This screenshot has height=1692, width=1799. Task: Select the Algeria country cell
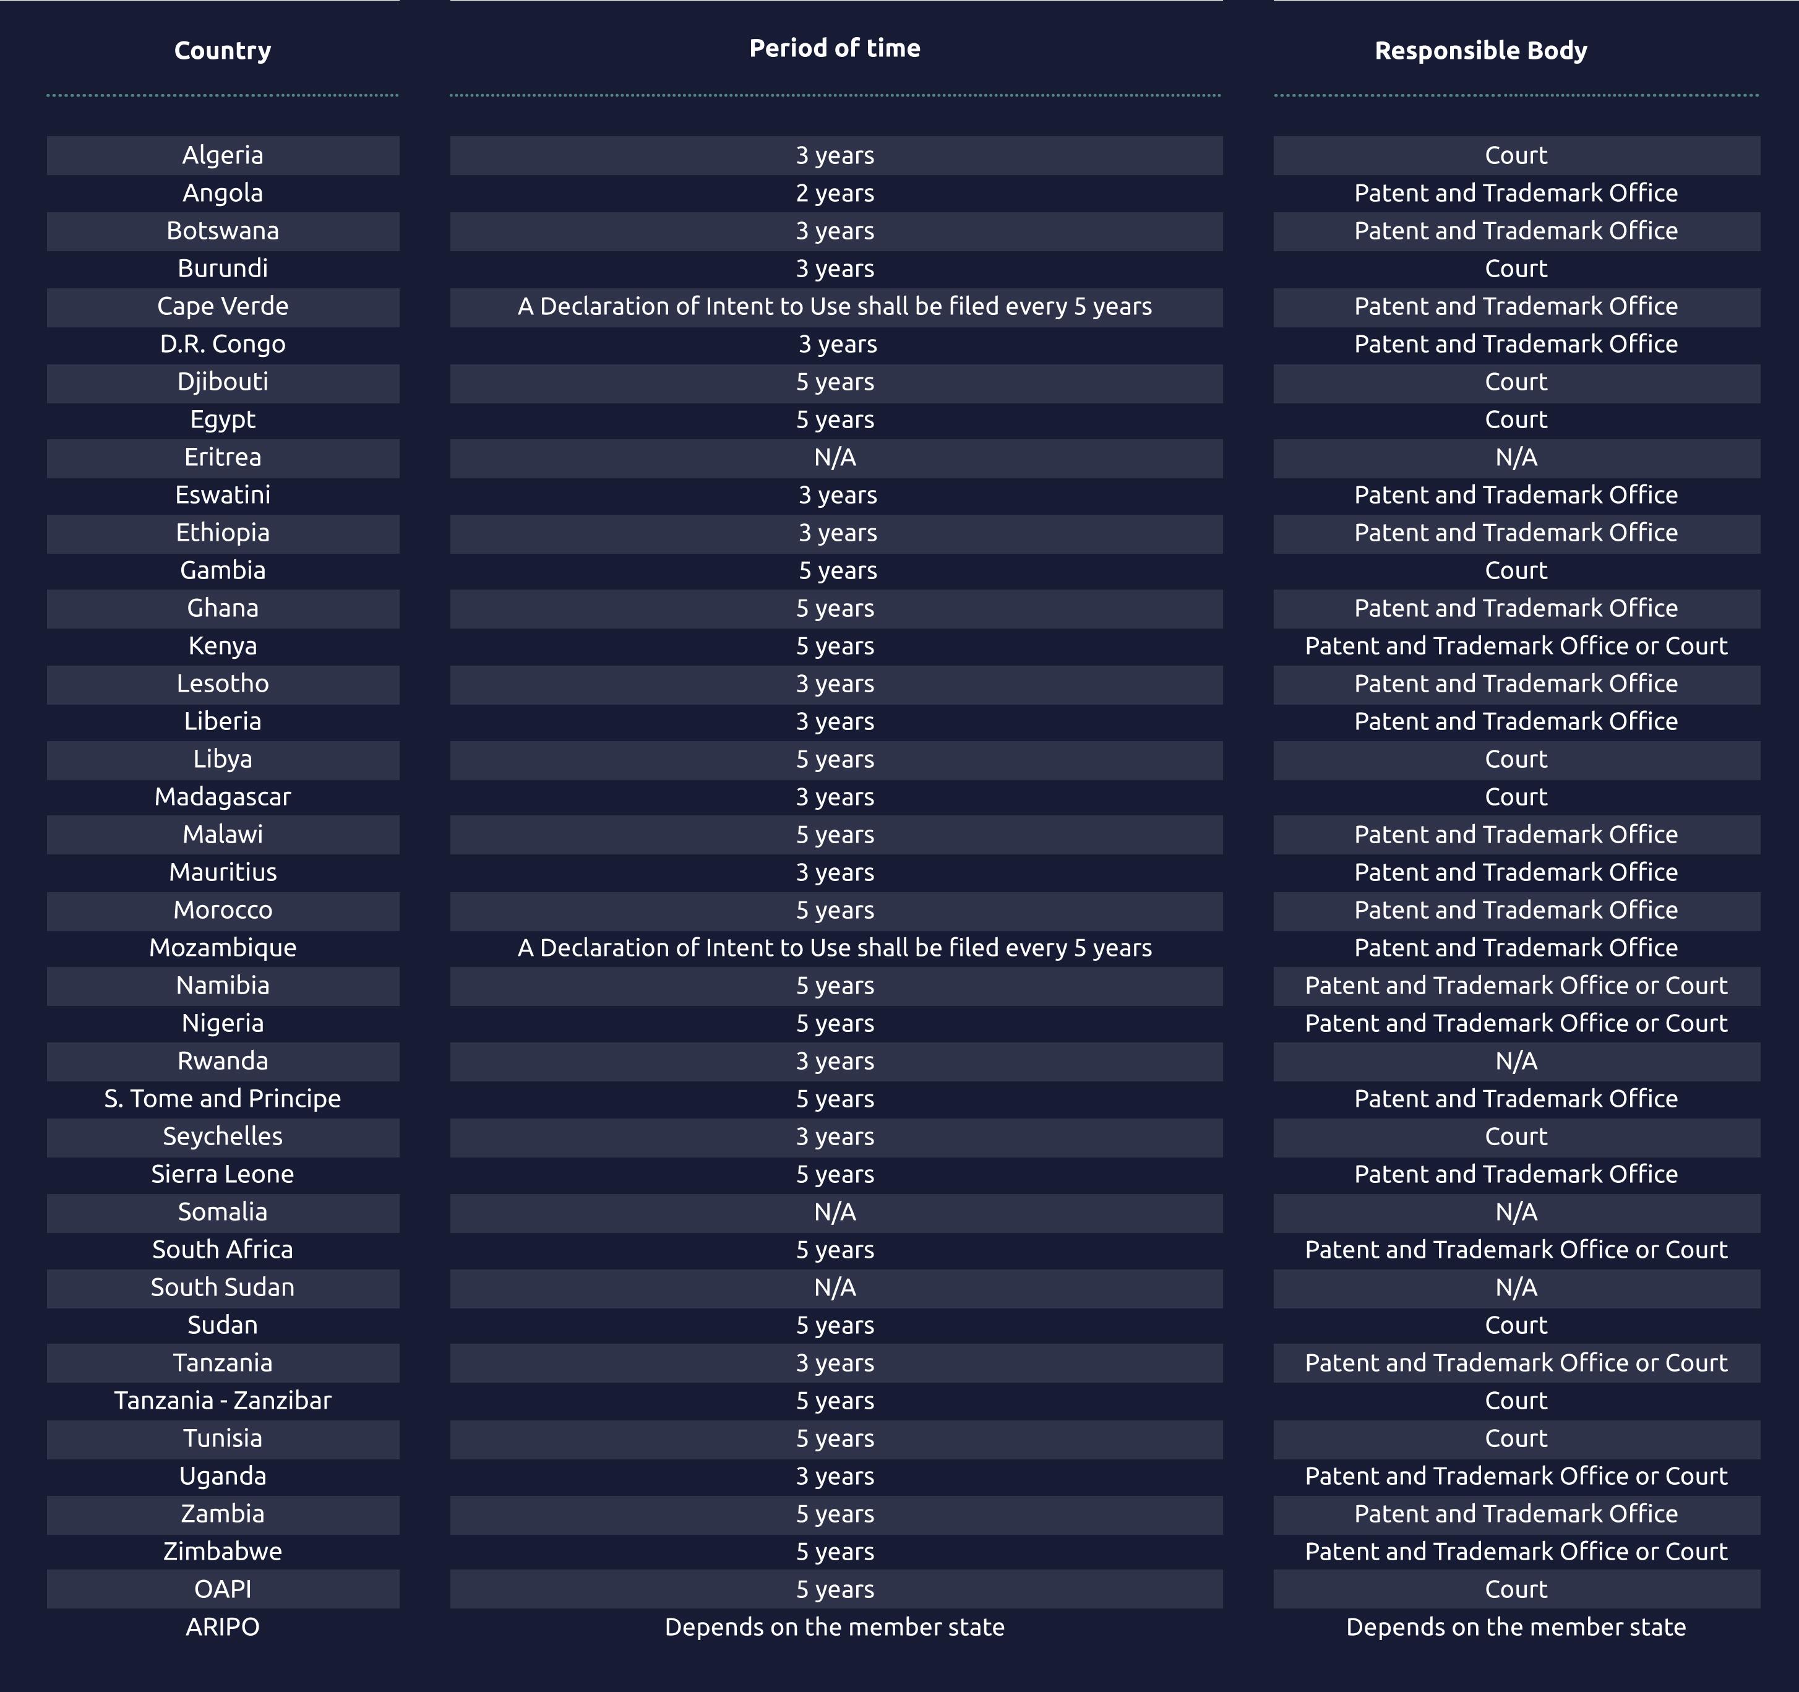(223, 156)
